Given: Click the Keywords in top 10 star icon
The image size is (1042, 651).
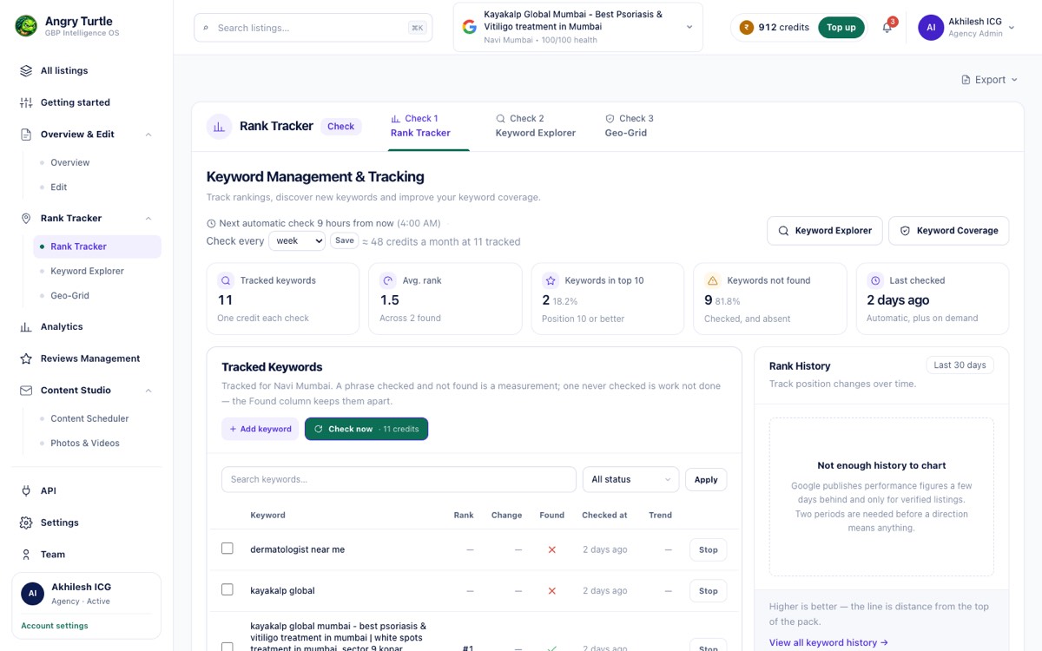Looking at the screenshot, I should [551, 281].
